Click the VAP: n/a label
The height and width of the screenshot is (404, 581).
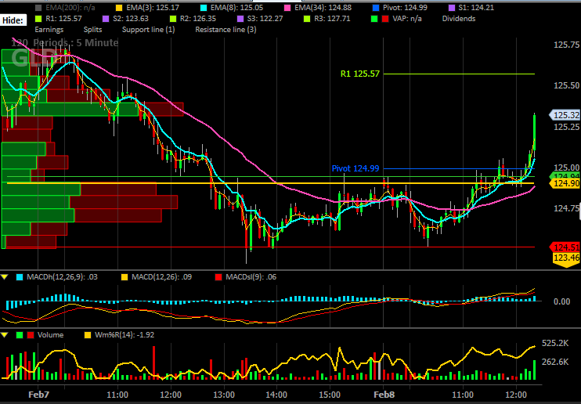[407, 19]
